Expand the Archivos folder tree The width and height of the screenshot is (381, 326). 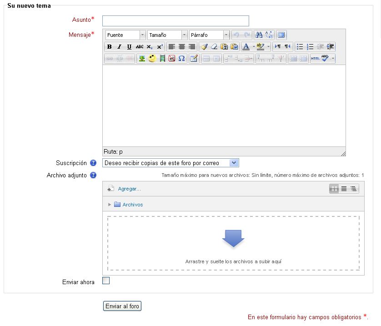(x=110, y=205)
